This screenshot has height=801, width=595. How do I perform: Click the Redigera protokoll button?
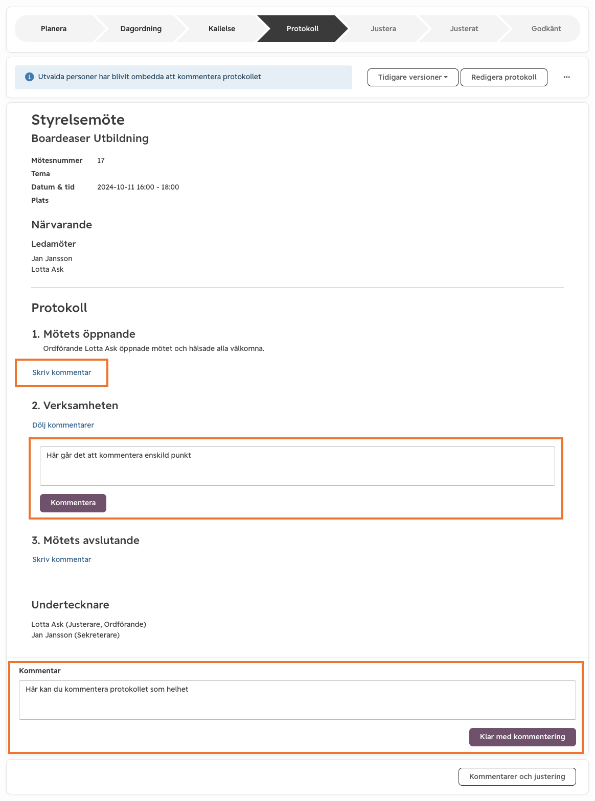[504, 77]
